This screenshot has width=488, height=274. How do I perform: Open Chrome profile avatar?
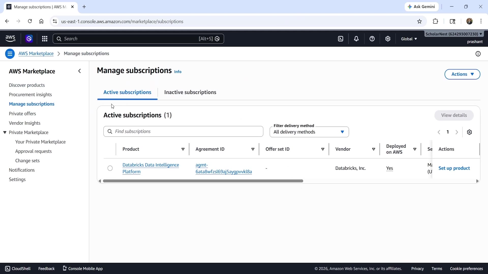470,21
